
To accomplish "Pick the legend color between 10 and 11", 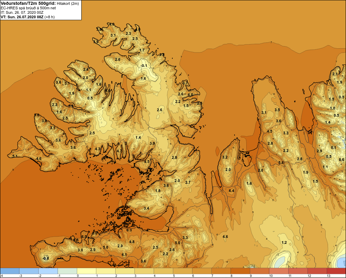I will (x=279, y=271).
